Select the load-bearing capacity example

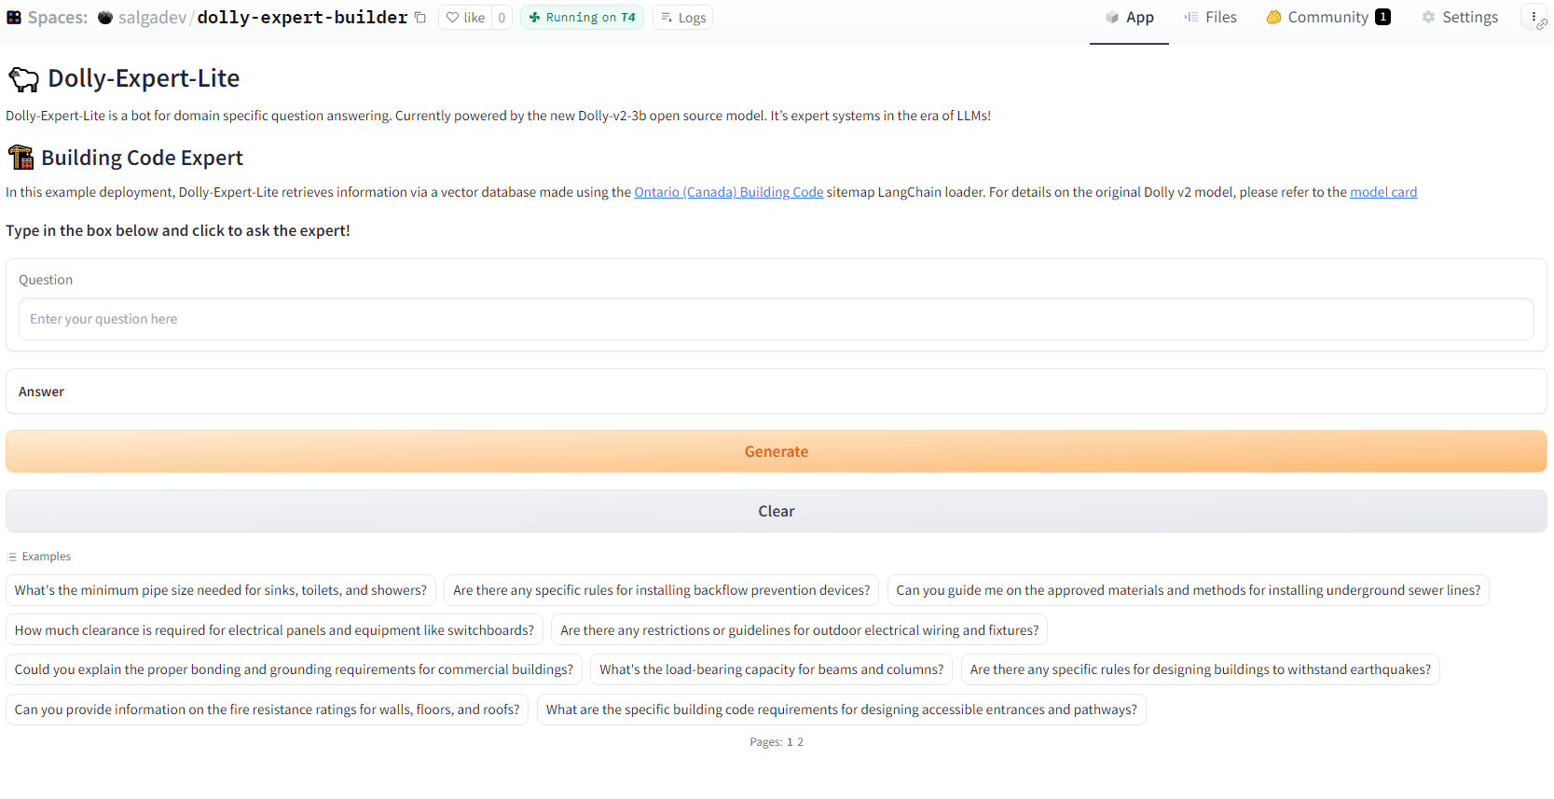click(772, 669)
